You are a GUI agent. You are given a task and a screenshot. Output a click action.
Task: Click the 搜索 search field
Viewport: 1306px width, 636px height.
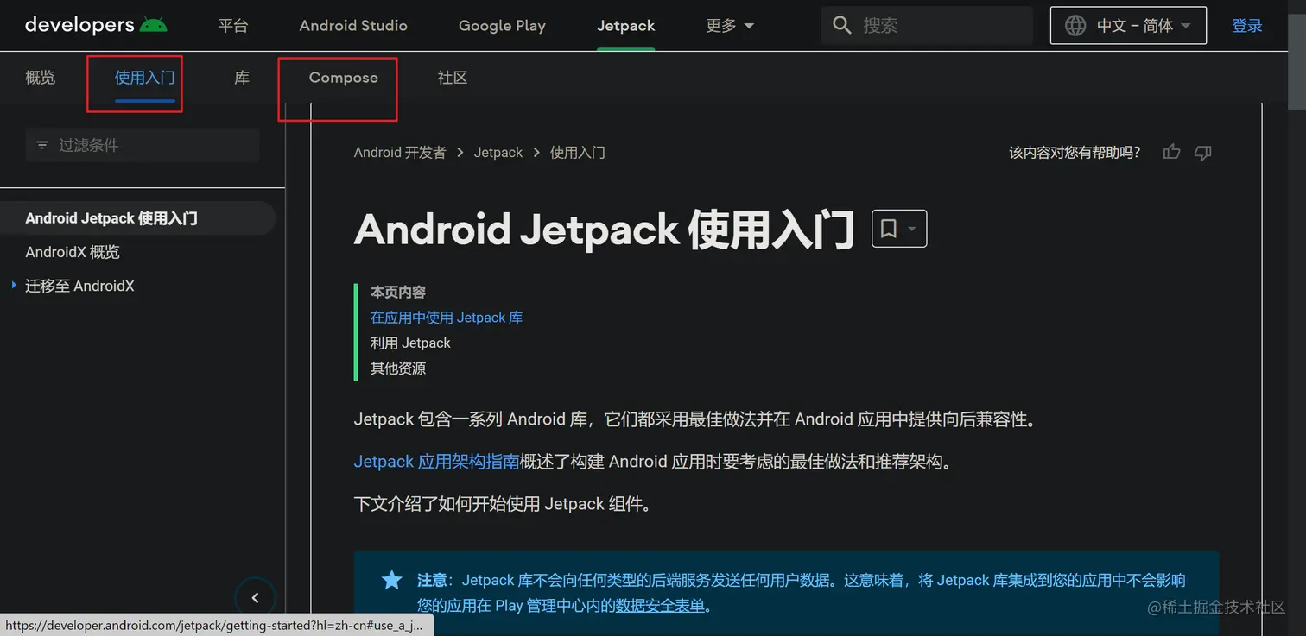click(927, 26)
